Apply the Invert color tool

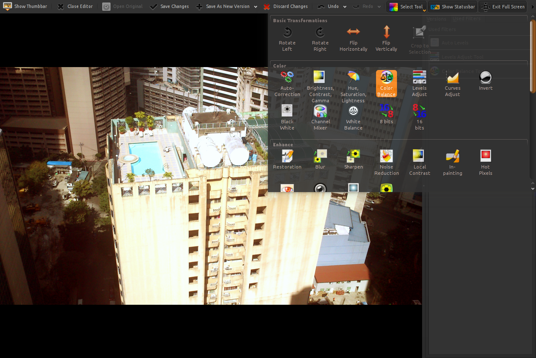[x=485, y=81]
